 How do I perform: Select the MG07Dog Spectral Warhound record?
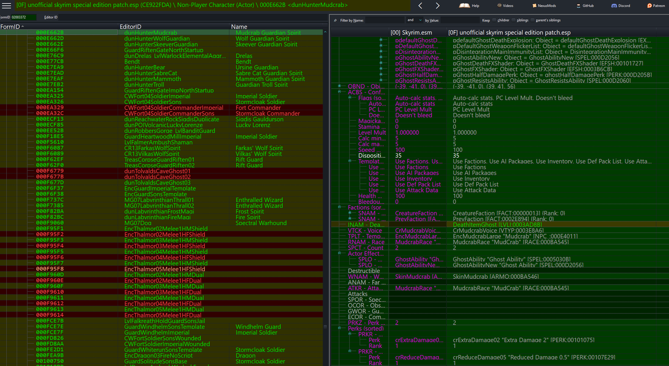click(x=161, y=223)
